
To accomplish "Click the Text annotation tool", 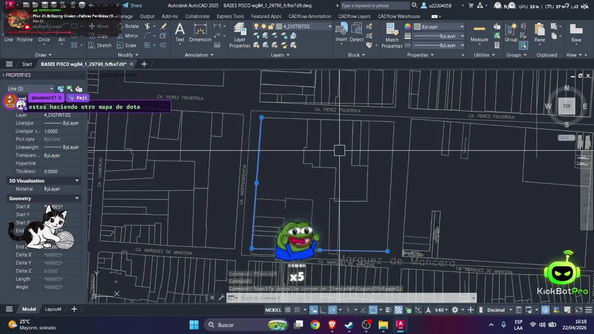I will pos(180,32).
